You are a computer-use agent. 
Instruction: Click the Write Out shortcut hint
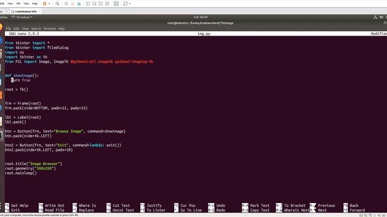coord(51,206)
